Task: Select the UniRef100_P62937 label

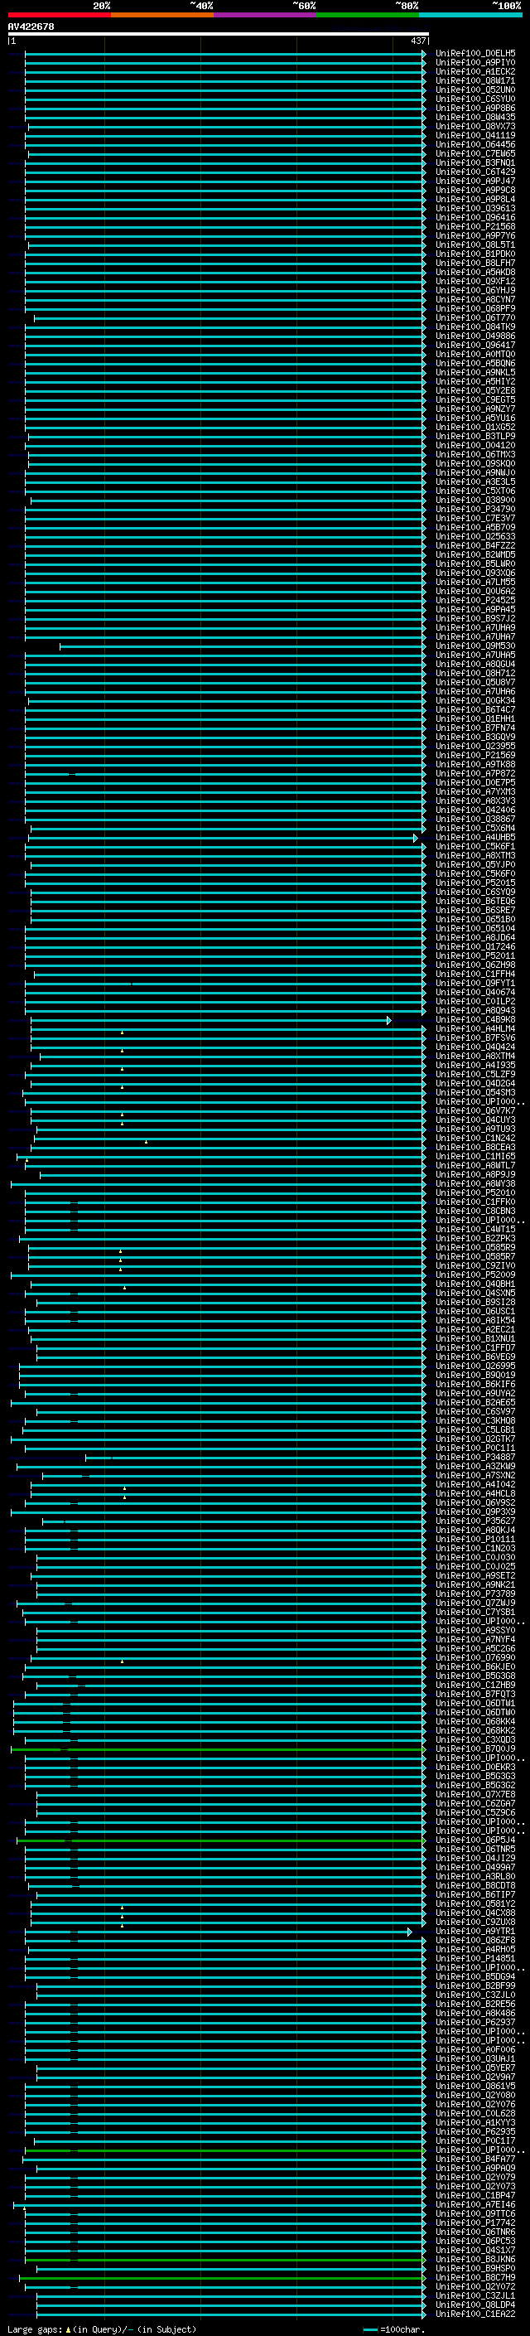Action: pos(475,2022)
